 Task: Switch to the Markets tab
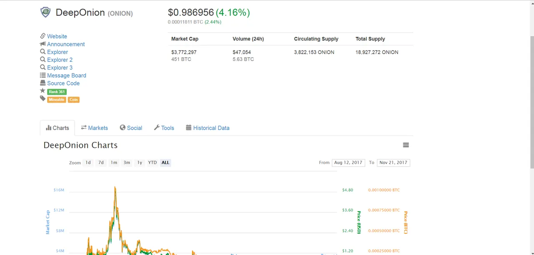click(94, 128)
